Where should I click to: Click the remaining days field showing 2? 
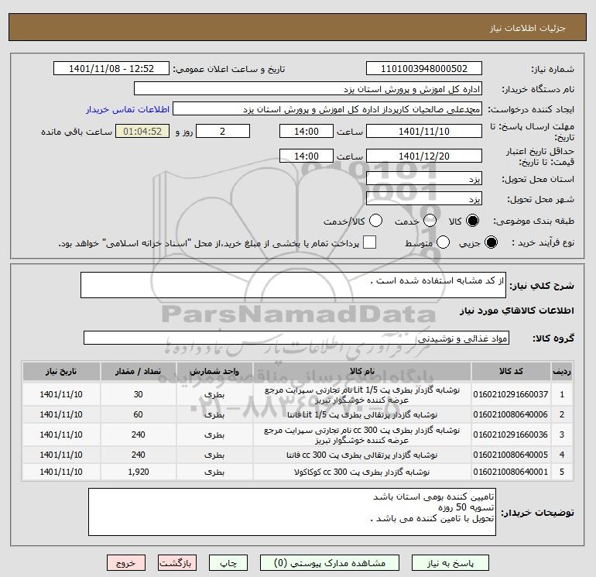[223, 131]
